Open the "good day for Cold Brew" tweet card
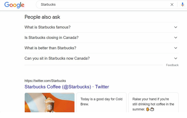The image size is (187, 118). point(102,102)
